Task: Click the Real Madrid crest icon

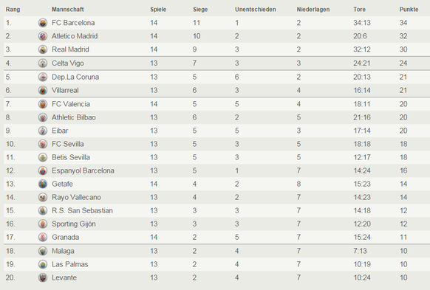Action: click(43, 49)
